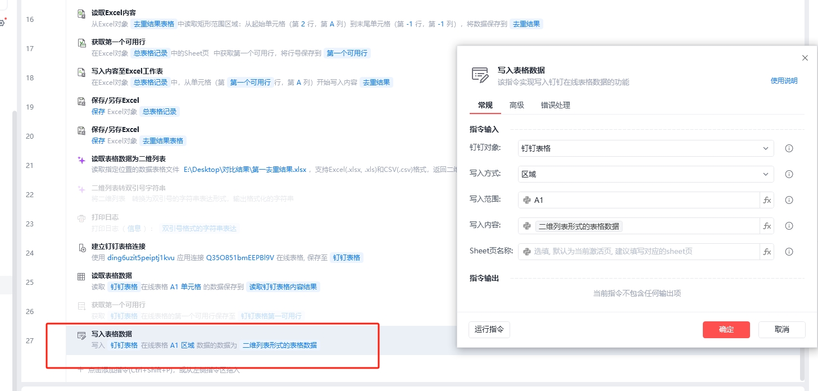Click the info icon next to 写入范围

coord(789,200)
